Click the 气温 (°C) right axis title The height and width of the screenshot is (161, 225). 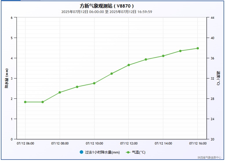pyautogui.click(x=218, y=78)
